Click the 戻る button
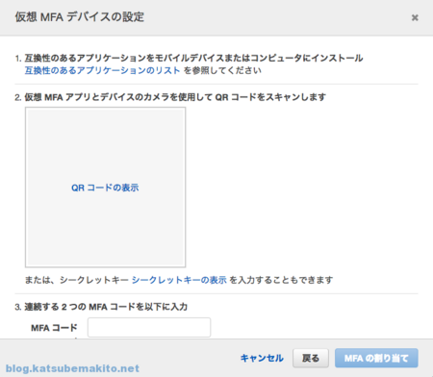The height and width of the screenshot is (377, 433). click(x=311, y=358)
